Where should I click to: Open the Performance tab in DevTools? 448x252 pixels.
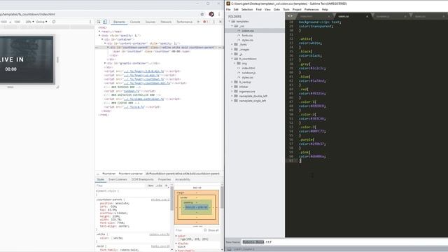click(x=184, y=22)
